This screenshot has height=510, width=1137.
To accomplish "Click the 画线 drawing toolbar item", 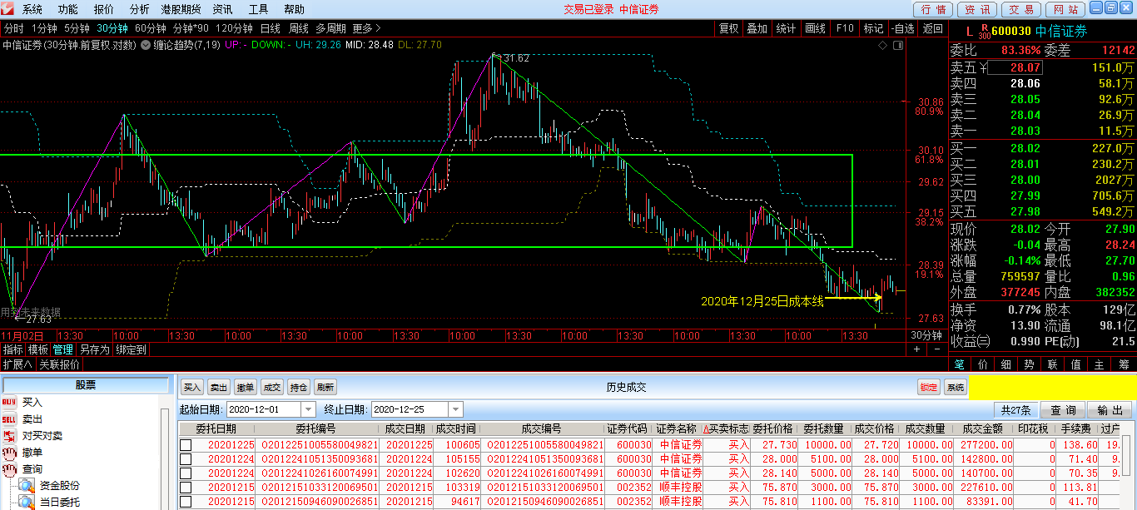I will point(816,28).
